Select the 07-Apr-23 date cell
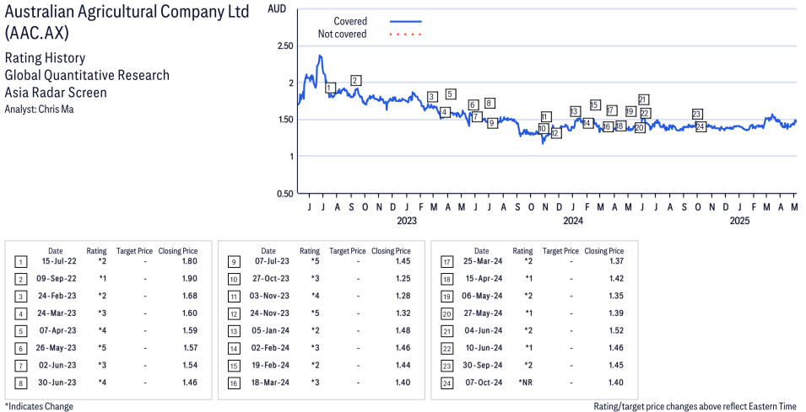 pos(57,330)
